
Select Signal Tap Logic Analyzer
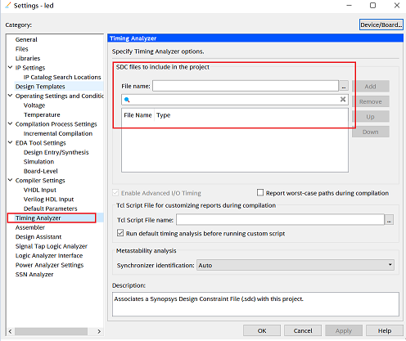[x=52, y=246]
